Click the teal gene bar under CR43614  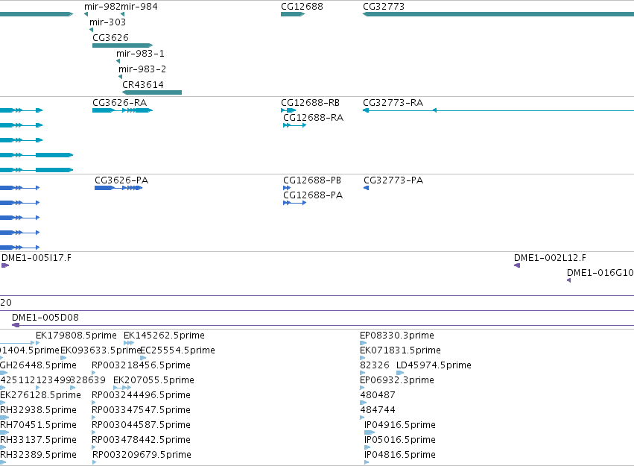[x=152, y=92]
